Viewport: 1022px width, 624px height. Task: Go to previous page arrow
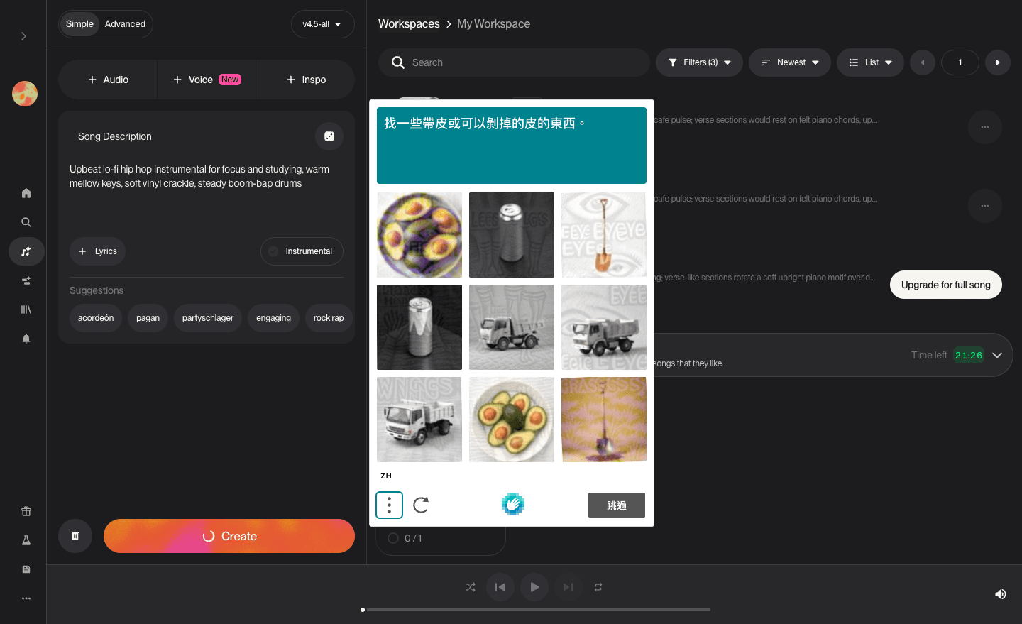(x=923, y=62)
